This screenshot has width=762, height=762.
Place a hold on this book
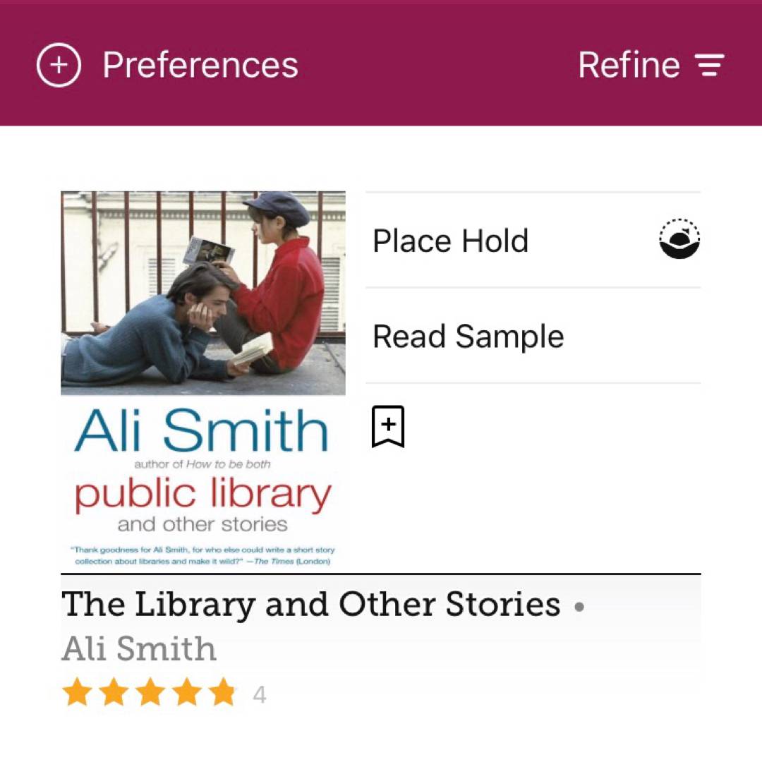click(450, 241)
